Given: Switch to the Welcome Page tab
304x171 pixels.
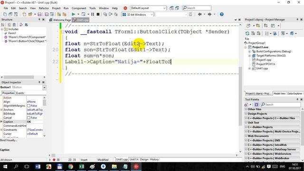Looking at the screenshot, I should pos(60,20).
